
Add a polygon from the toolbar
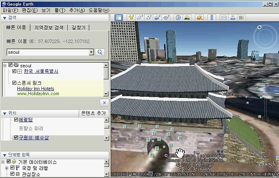pyautogui.click(x=140, y=17)
